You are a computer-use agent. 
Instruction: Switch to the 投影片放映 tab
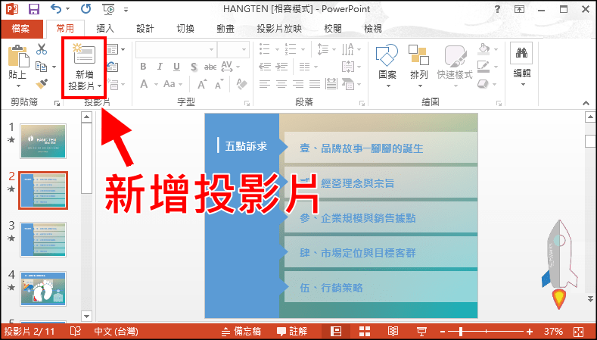click(x=279, y=29)
